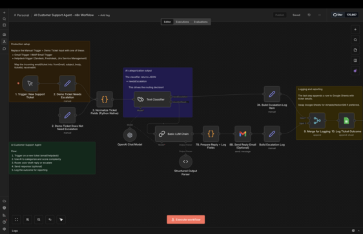Select the Send Reply Email Gmail node
Screen dimensions: 363x234
tap(243, 133)
